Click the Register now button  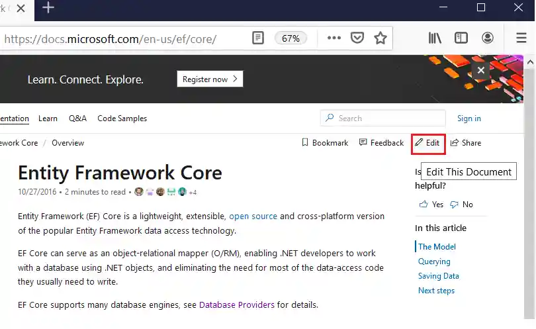(x=210, y=79)
